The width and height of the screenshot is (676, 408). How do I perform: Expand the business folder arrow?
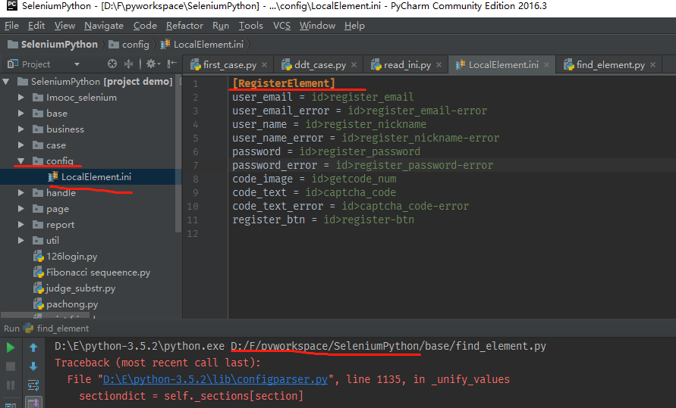point(20,129)
